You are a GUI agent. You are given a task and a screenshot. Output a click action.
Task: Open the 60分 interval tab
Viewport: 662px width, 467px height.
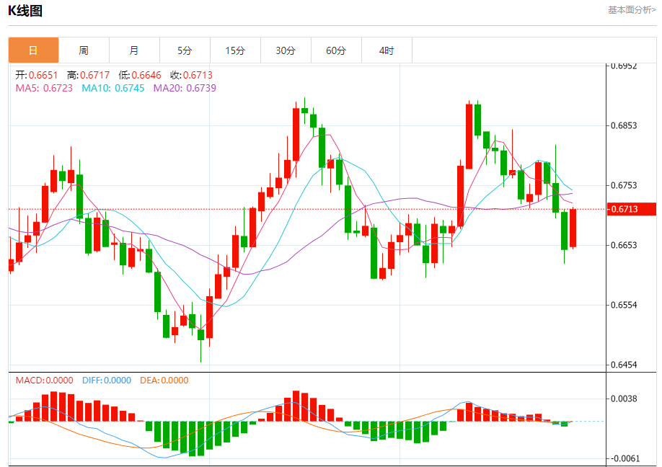coord(336,50)
